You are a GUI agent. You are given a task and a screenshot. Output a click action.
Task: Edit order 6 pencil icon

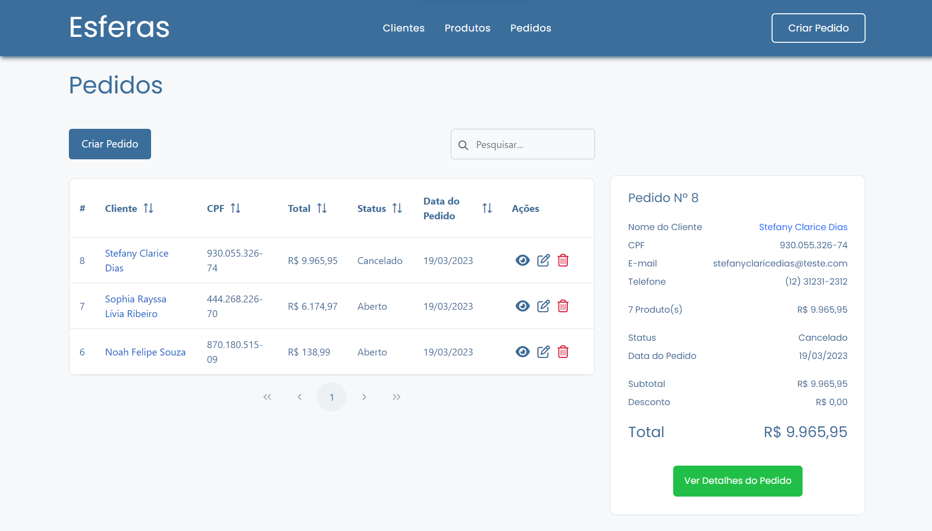[543, 352]
